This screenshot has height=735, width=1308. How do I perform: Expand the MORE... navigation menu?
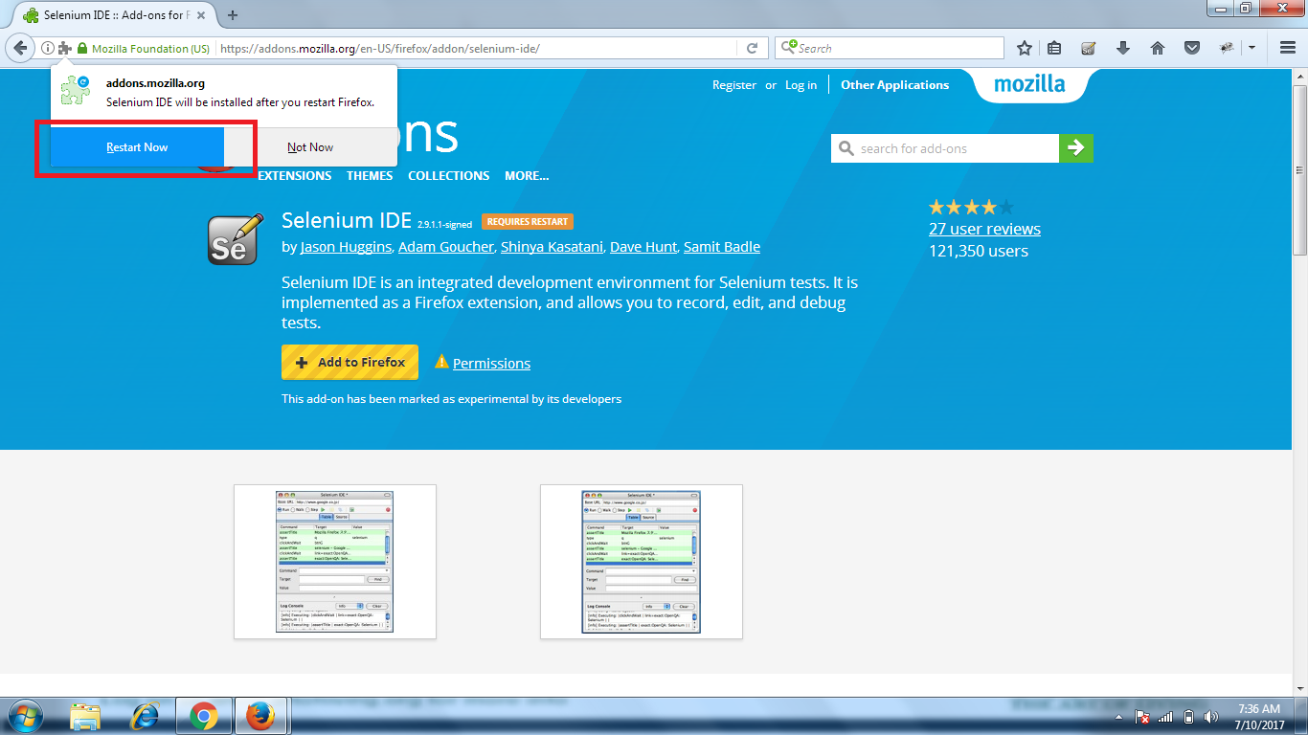tap(527, 176)
